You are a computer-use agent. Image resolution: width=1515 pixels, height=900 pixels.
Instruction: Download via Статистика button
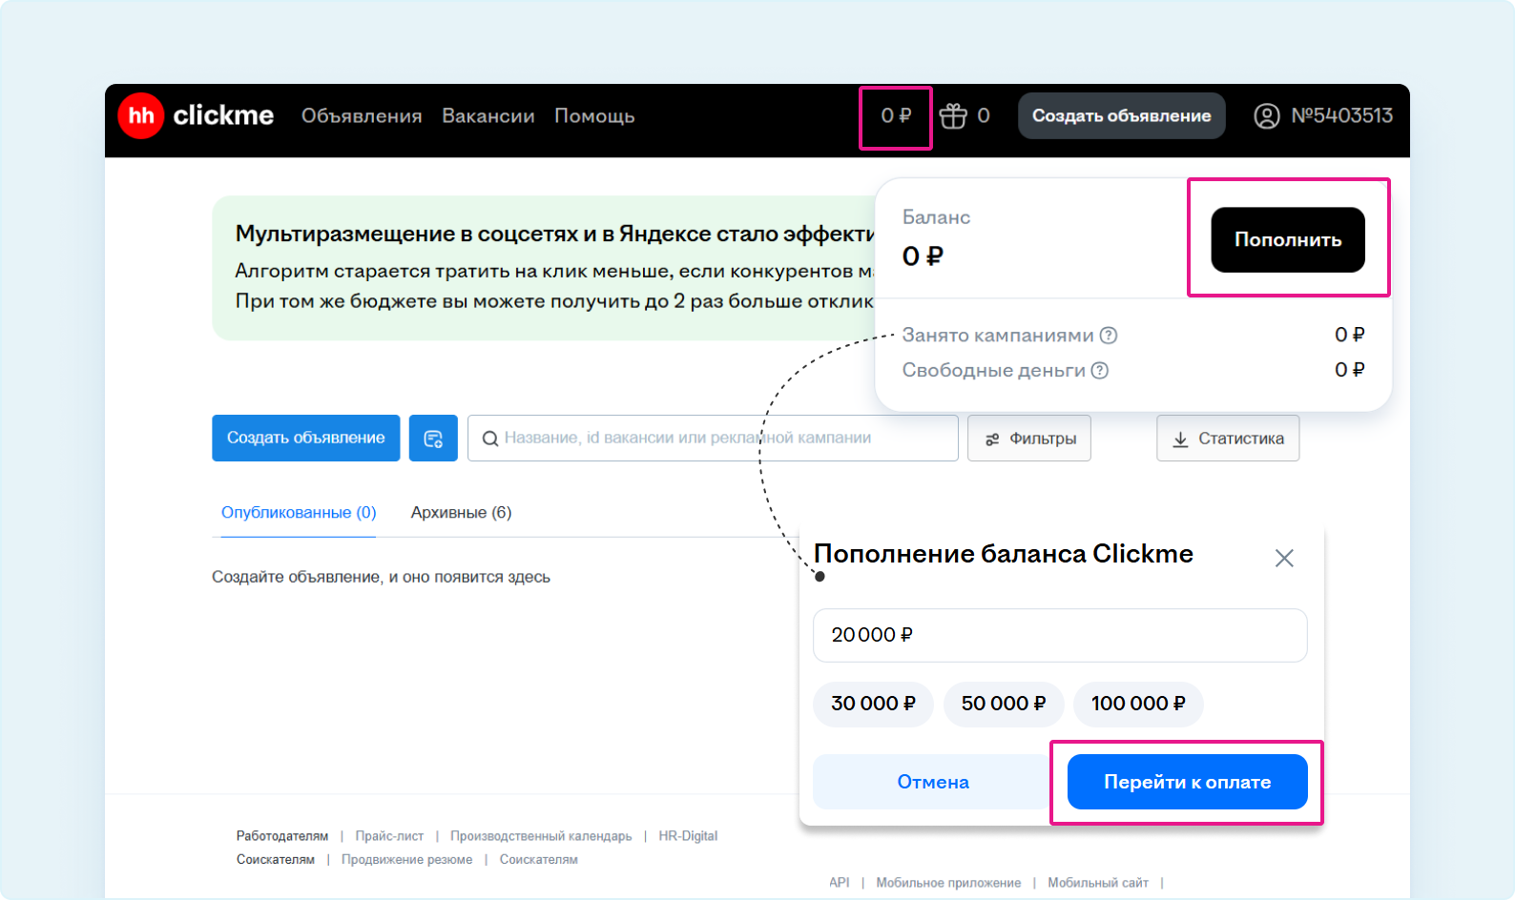[x=1228, y=439]
